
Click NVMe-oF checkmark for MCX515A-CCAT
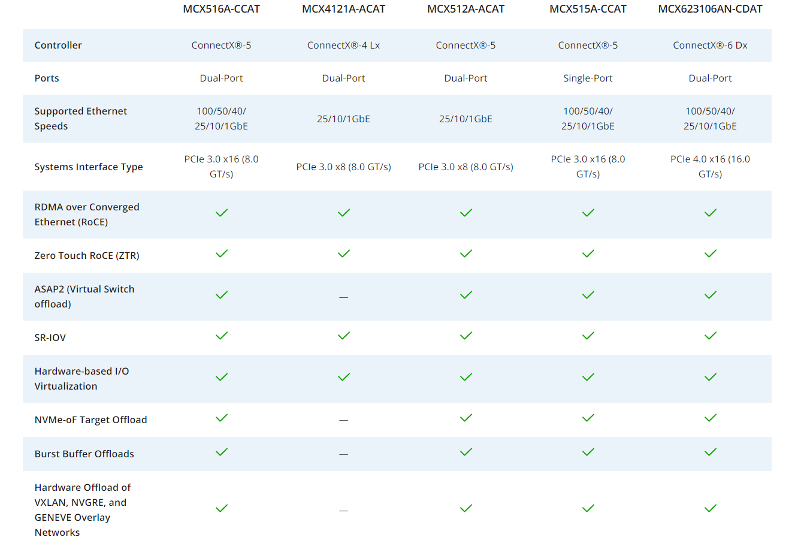click(588, 418)
